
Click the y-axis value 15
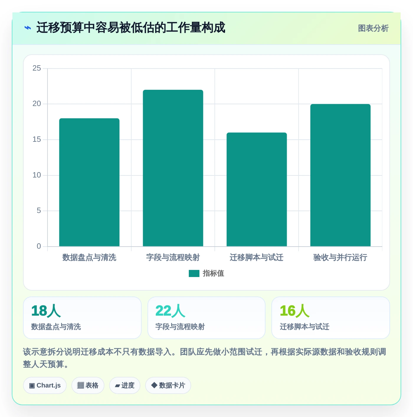click(x=37, y=139)
